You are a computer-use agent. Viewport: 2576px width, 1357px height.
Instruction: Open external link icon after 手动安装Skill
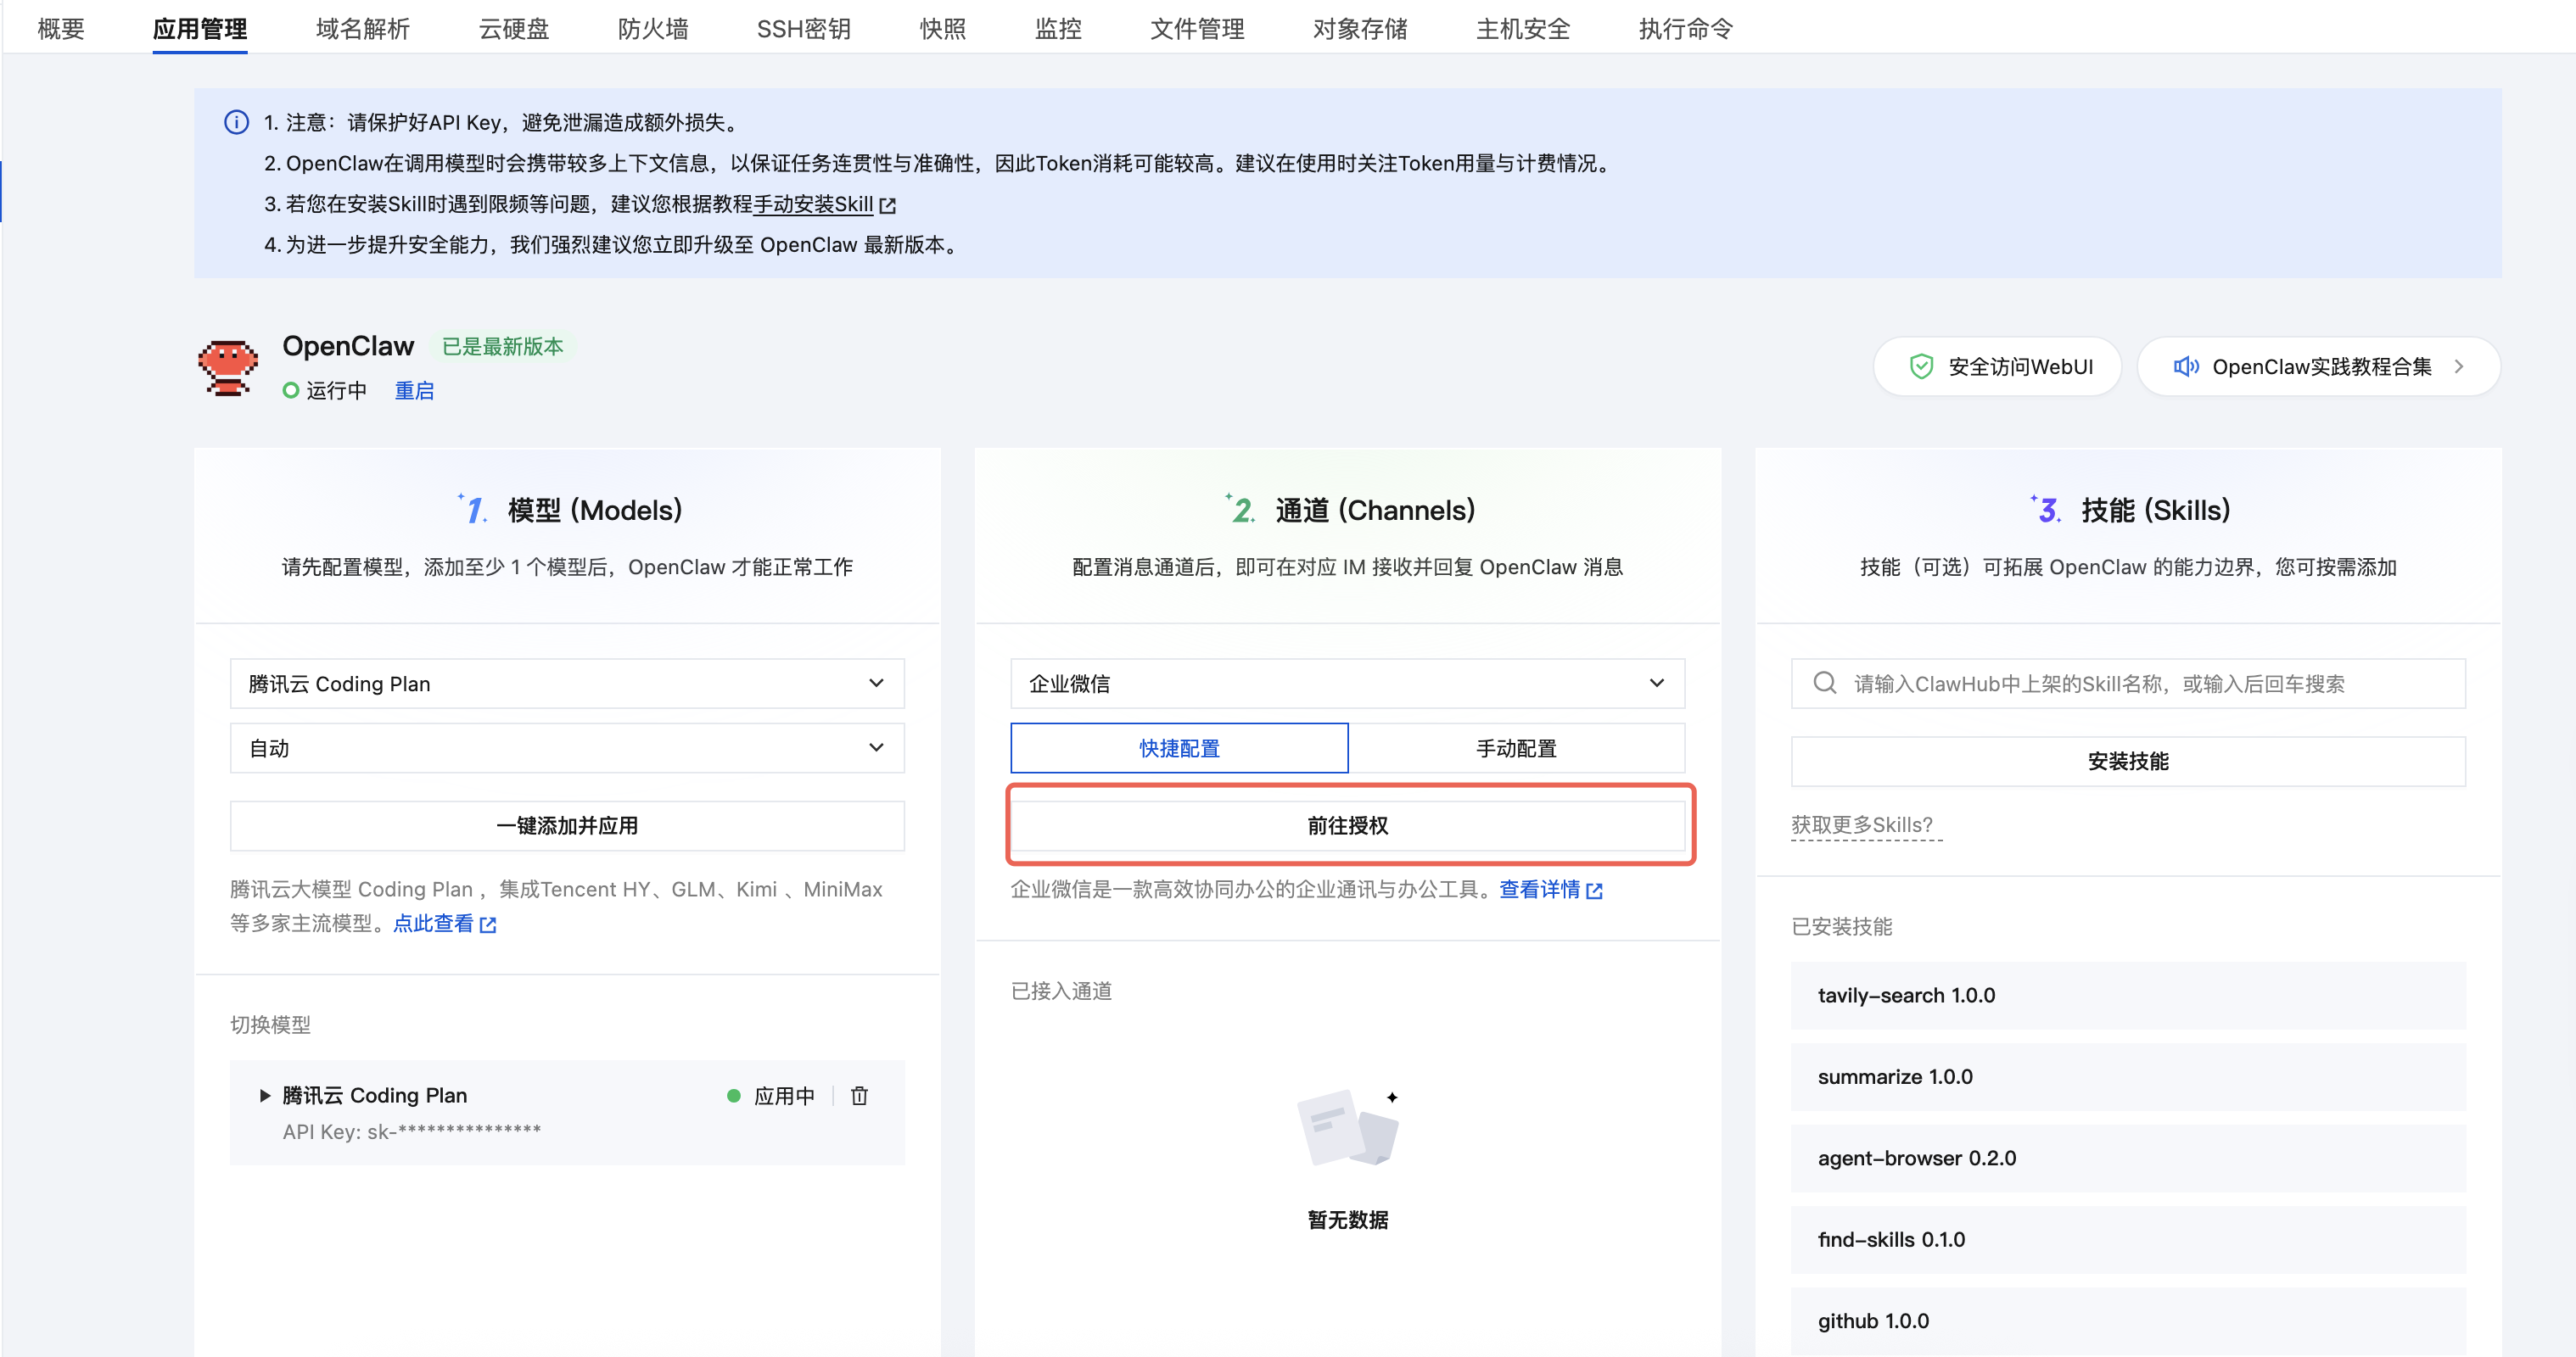click(889, 205)
